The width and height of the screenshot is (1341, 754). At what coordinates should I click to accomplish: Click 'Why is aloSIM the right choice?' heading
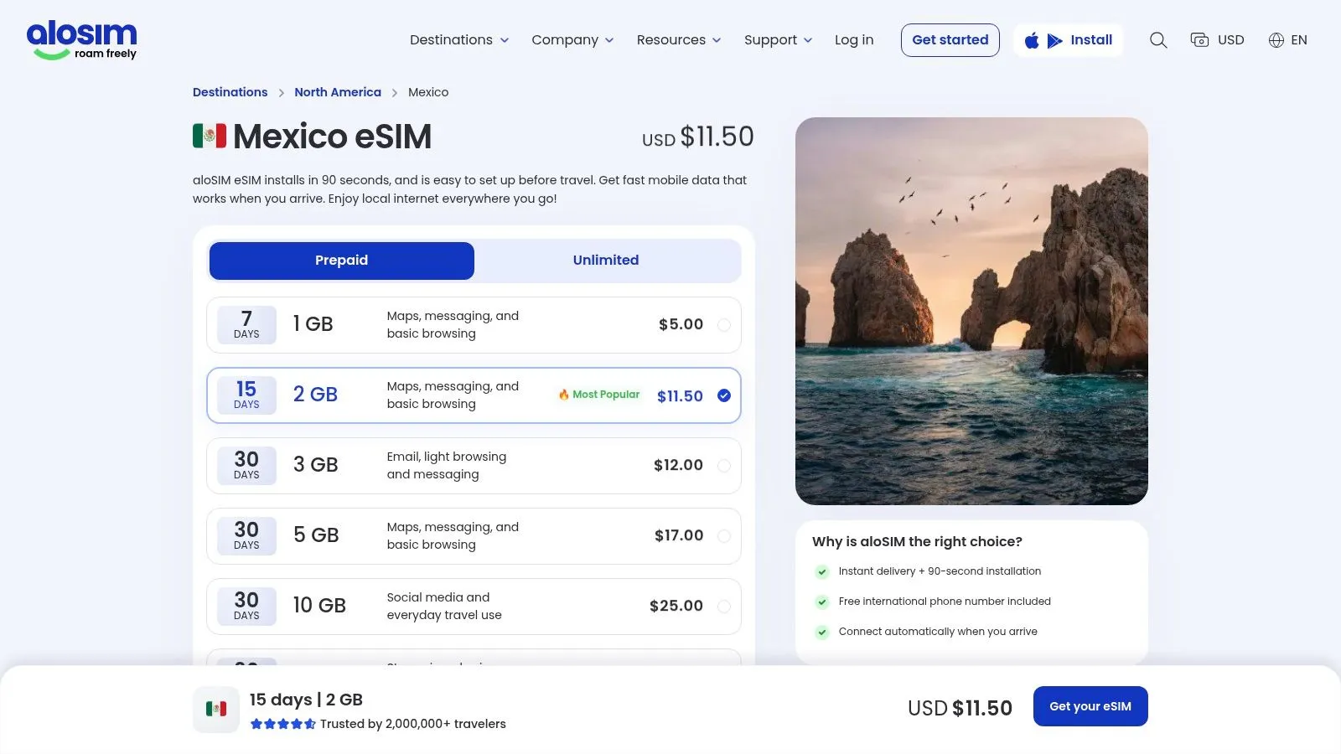point(917,542)
